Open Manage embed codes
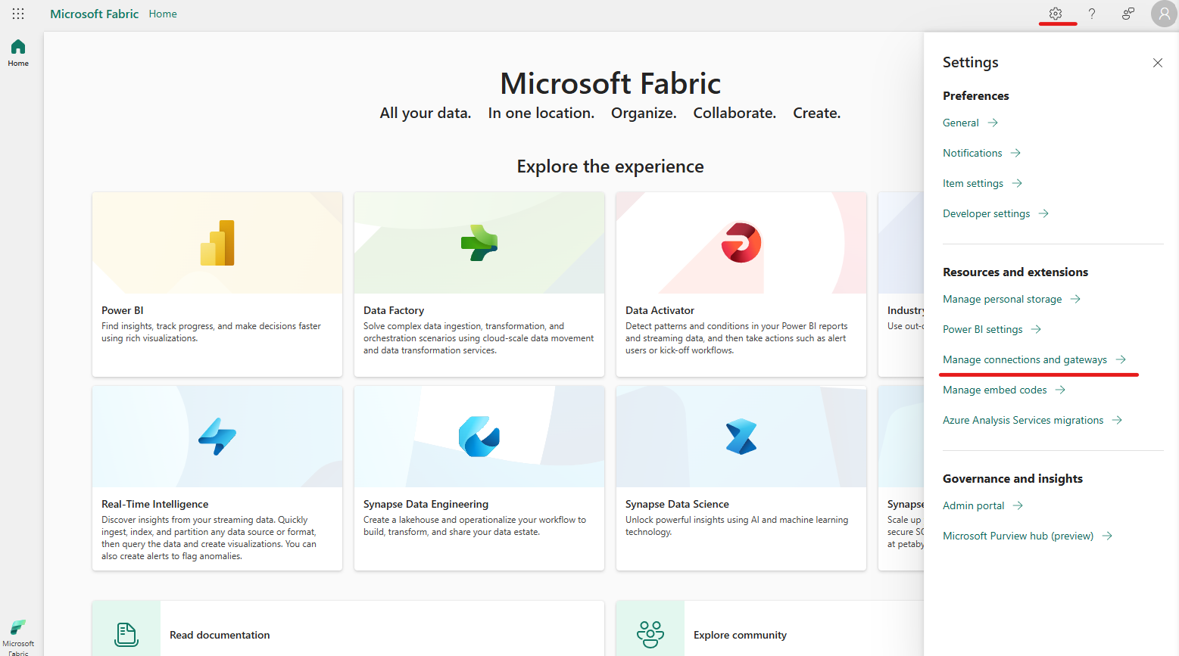1179x656 pixels. click(994, 390)
